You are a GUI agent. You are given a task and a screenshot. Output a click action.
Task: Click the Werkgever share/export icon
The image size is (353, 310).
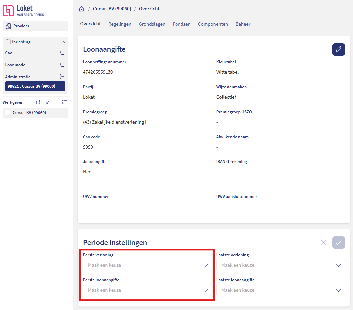click(38, 102)
